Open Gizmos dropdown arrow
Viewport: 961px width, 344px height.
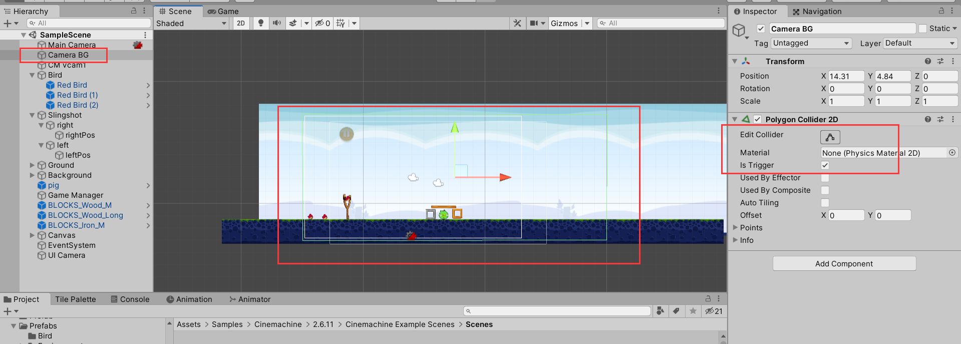(587, 23)
